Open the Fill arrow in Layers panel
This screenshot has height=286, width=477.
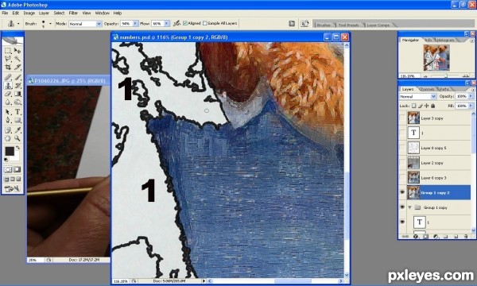coord(471,106)
